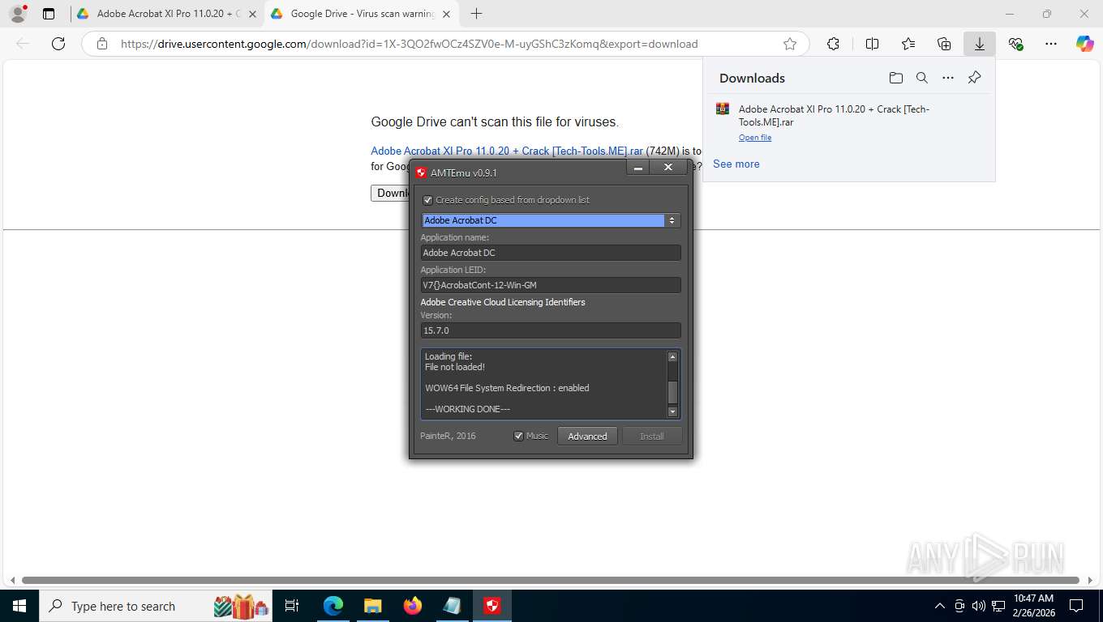Switch to the Adobe Acrobat XI Pro tab
Screen dimensions: 1103x622
click(x=168, y=14)
